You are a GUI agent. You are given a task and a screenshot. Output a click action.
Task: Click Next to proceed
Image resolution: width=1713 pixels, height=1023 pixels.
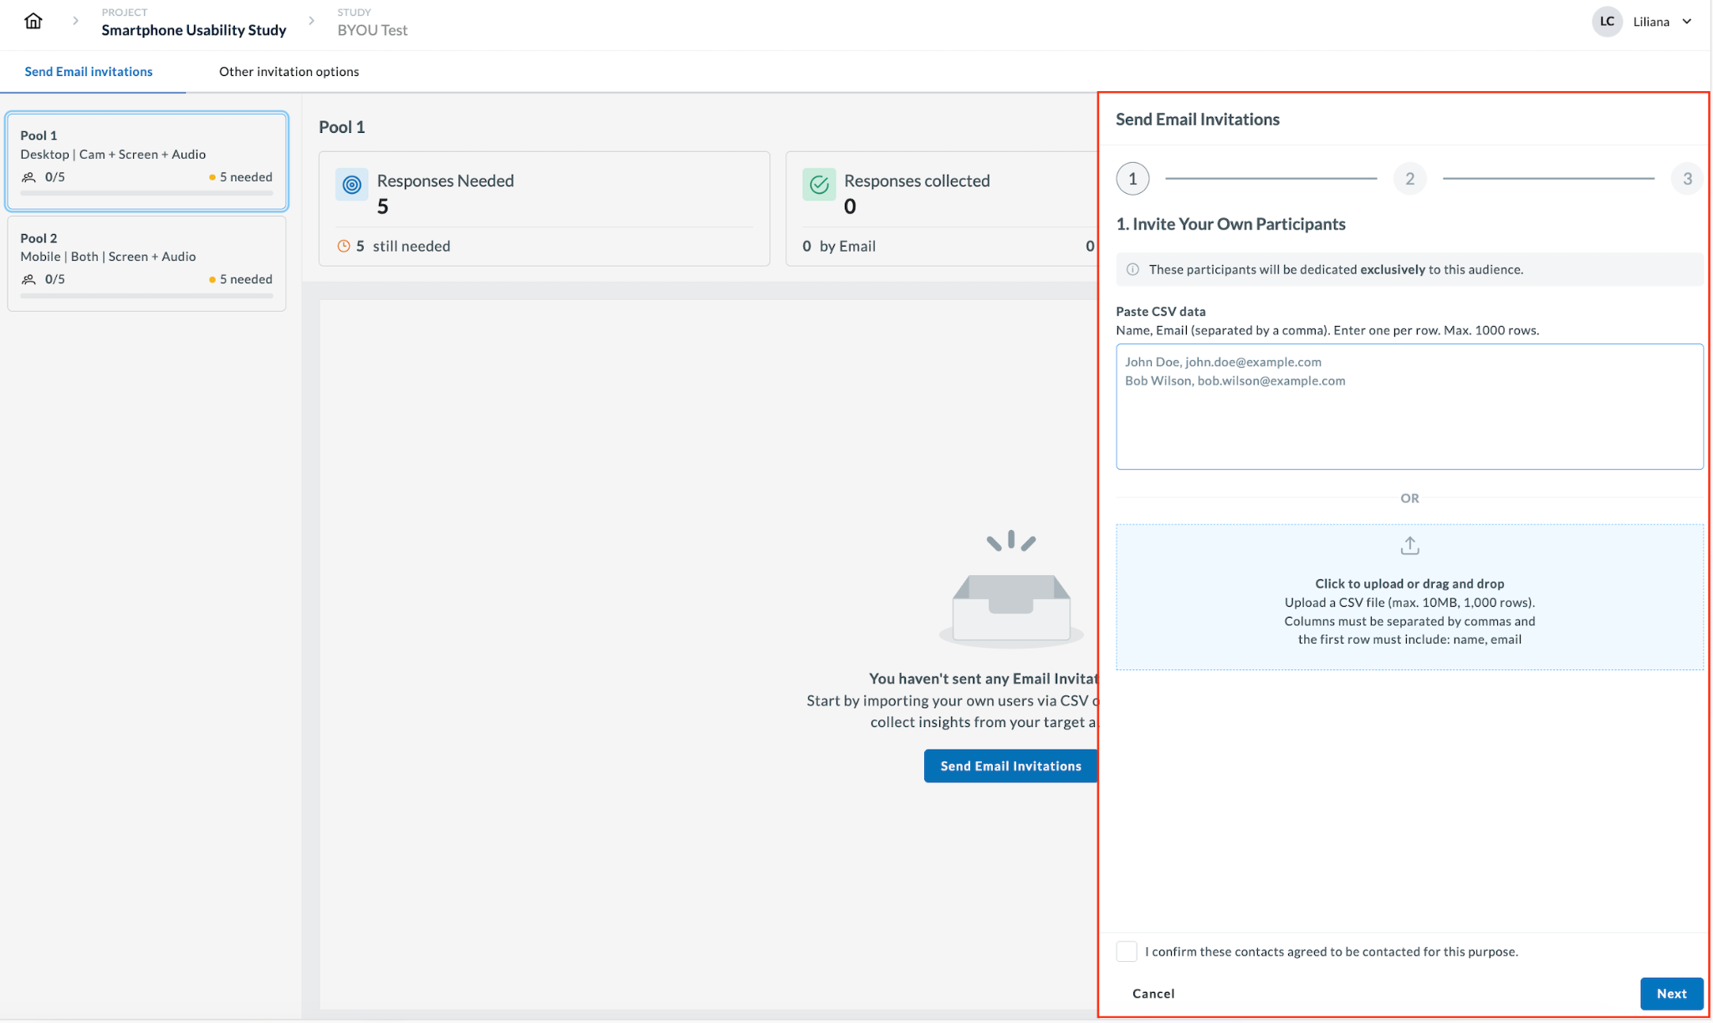(1671, 994)
